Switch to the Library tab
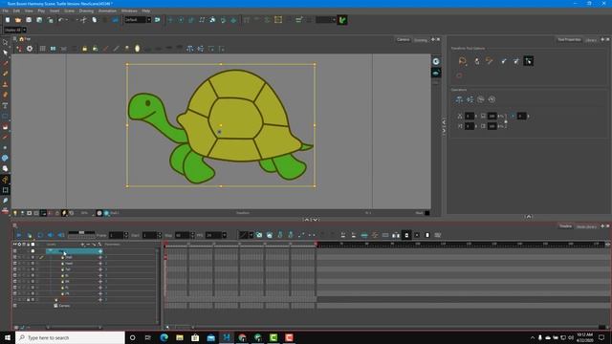This screenshot has height=344, width=612. [591, 40]
